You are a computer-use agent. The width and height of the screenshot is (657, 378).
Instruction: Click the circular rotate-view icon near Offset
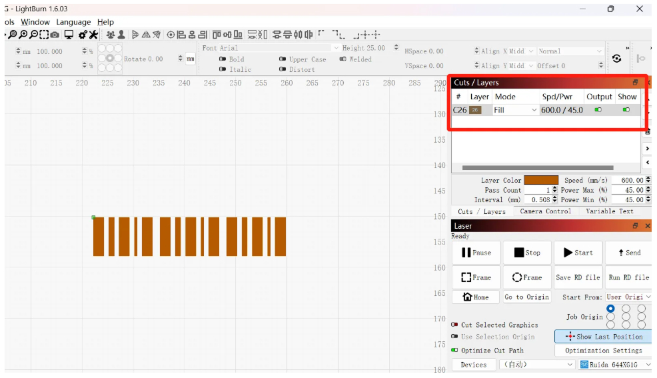pyautogui.click(x=616, y=59)
